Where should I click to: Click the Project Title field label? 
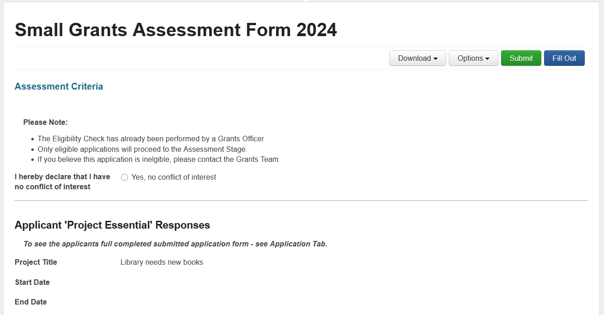[36, 262]
